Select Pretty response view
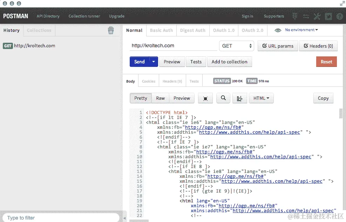This screenshot has height=222, width=346. tap(141, 98)
